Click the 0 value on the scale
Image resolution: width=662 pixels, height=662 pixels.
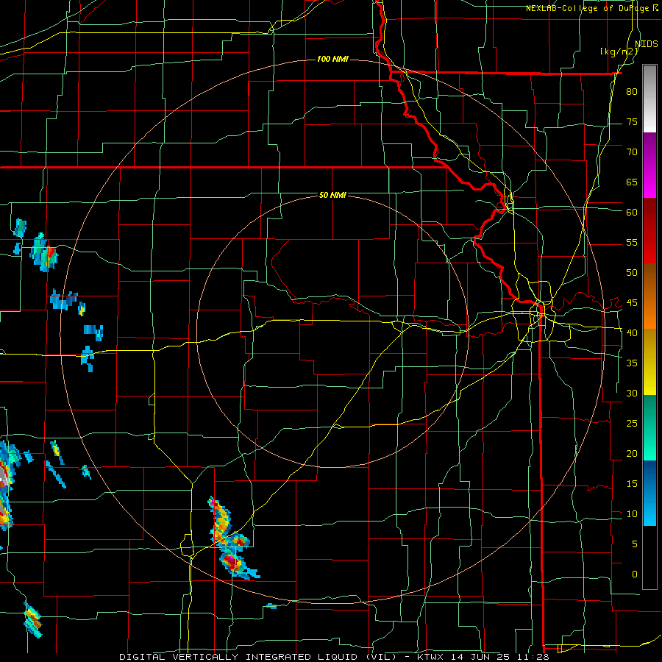635,574
